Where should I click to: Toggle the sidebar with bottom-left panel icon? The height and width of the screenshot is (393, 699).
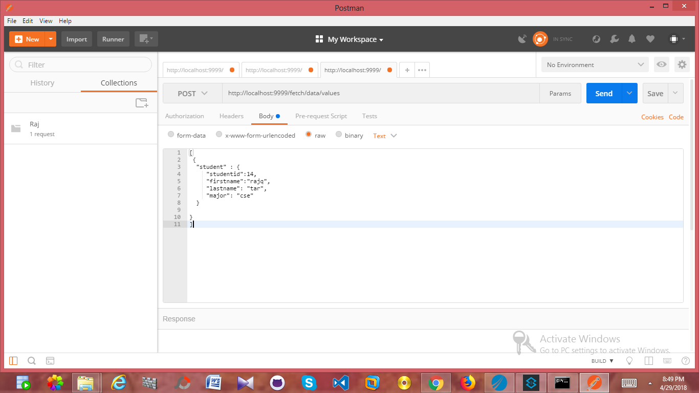click(x=13, y=361)
